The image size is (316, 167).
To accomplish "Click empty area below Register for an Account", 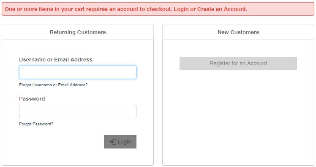I will pos(238,117).
